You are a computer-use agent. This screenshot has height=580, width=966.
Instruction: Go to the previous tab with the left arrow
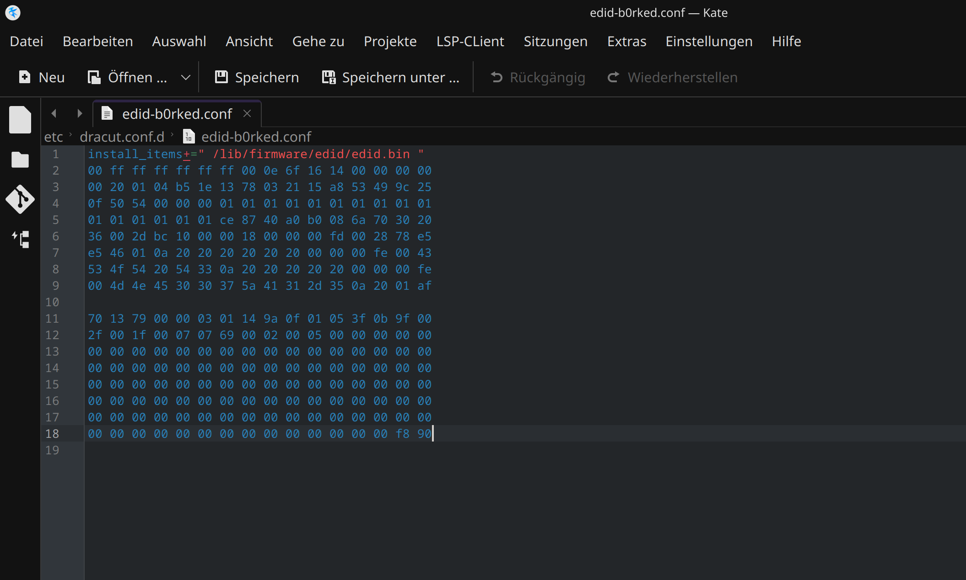[x=54, y=113]
